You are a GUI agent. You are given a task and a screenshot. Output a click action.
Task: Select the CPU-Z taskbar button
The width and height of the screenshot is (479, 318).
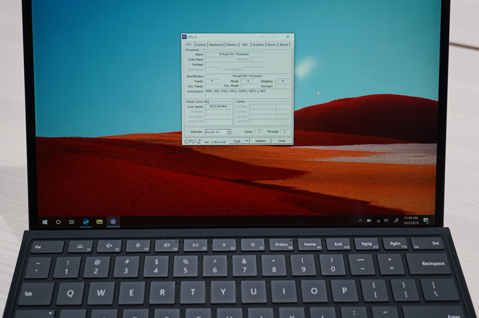[113, 221]
